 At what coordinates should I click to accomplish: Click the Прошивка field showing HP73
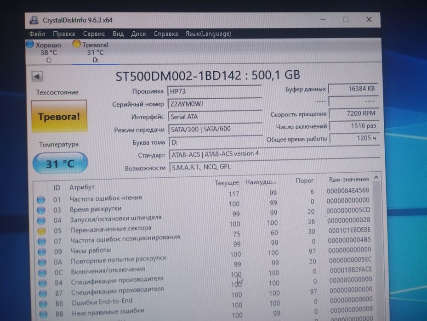(x=215, y=91)
